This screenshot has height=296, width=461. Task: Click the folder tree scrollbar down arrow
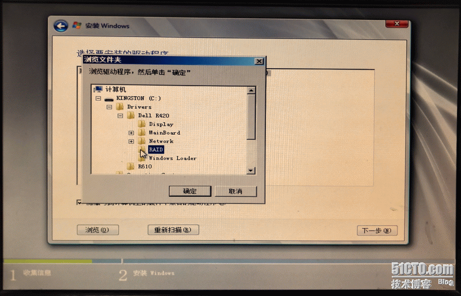[x=251, y=170]
